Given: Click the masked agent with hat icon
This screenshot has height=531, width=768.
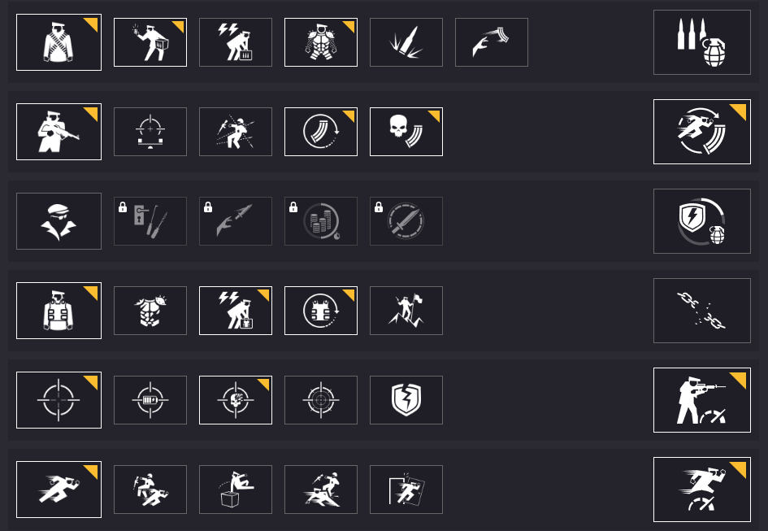Looking at the screenshot, I should (x=59, y=221).
